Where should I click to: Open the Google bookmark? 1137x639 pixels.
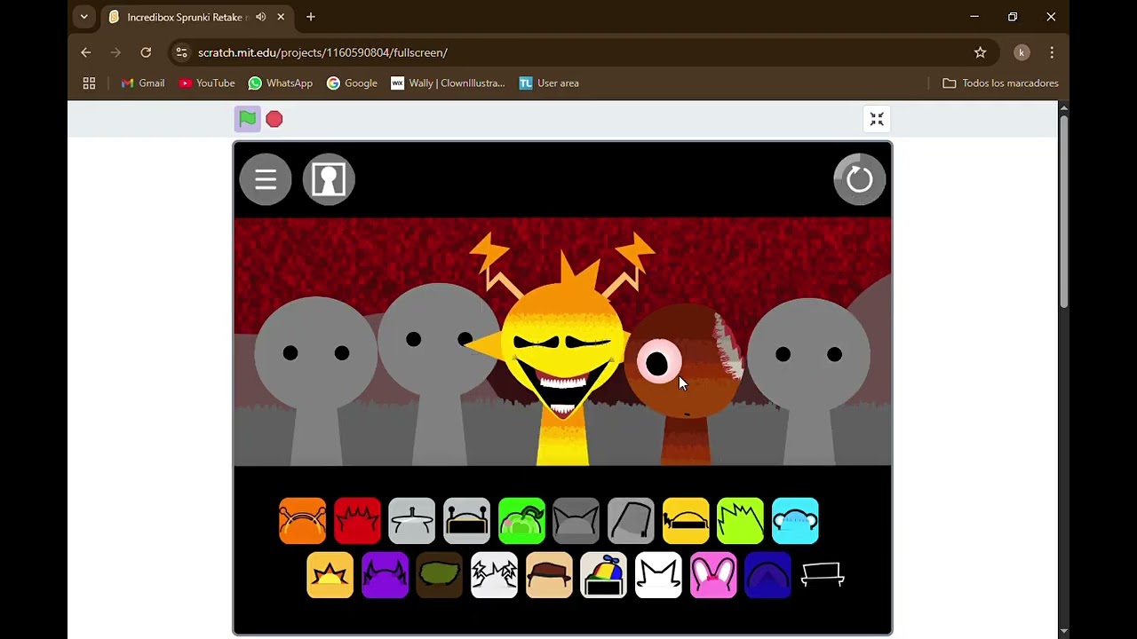pyautogui.click(x=352, y=83)
